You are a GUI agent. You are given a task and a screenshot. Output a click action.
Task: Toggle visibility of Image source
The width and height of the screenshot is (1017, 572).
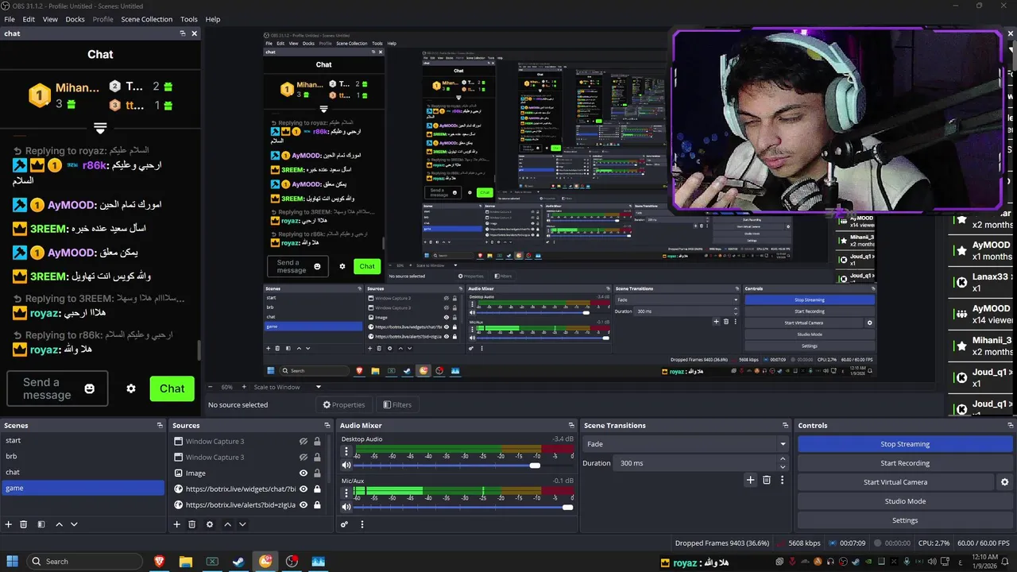(x=304, y=473)
